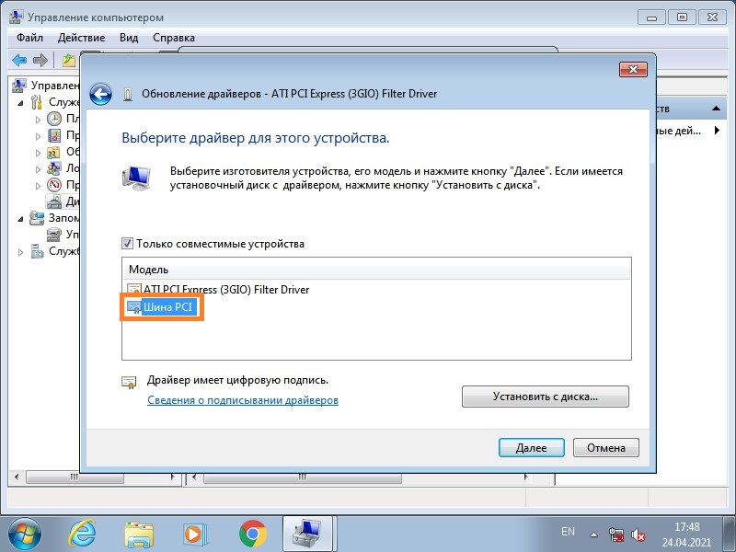Click the blue back arrow in driver wizard
The height and width of the screenshot is (552, 736).
click(x=100, y=94)
